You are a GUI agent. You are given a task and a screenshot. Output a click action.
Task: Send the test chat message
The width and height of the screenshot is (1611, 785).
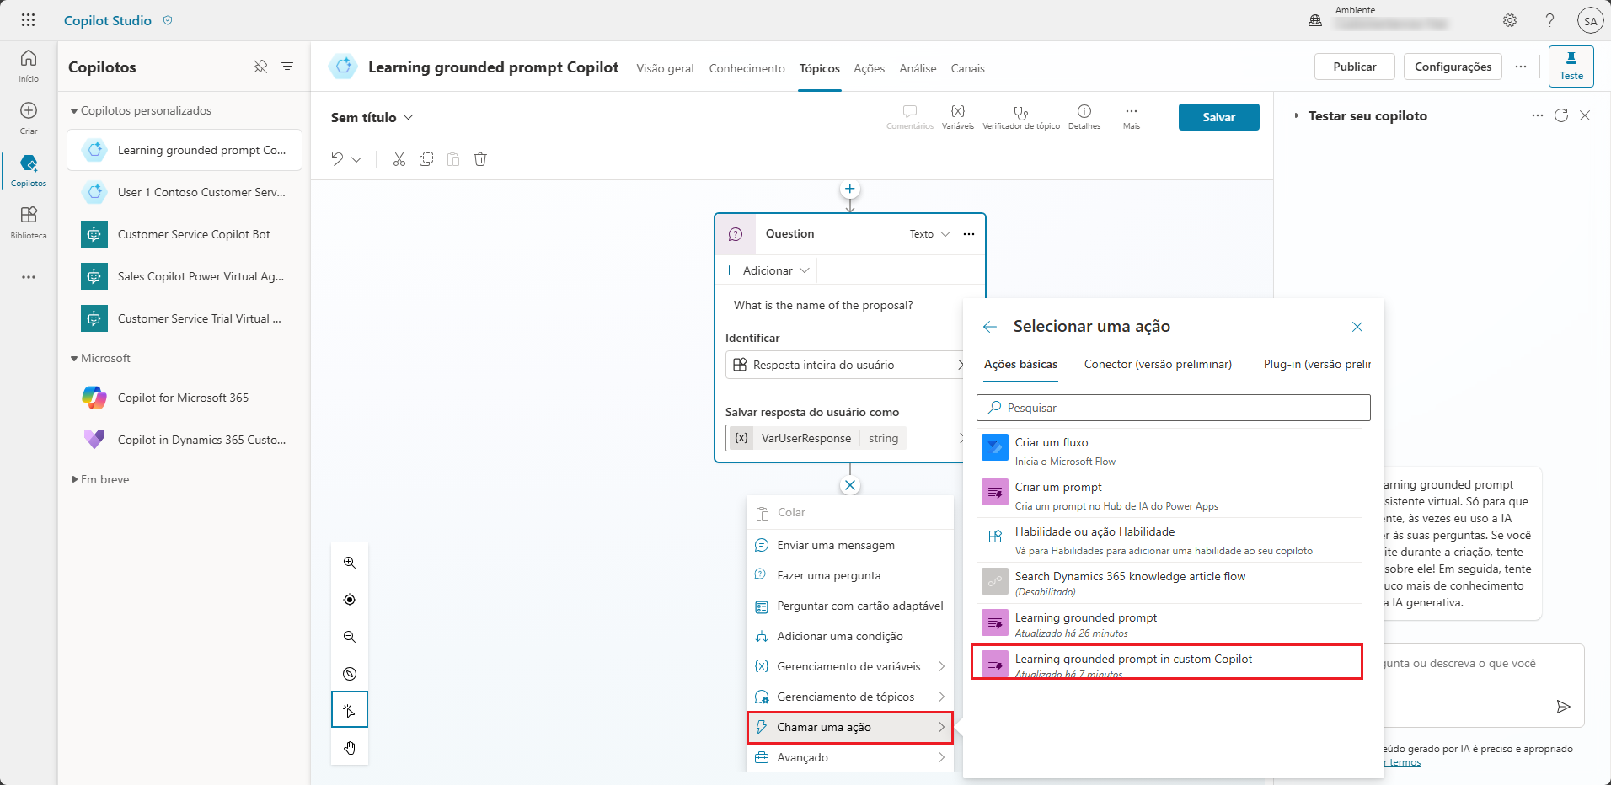[1563, 707]
